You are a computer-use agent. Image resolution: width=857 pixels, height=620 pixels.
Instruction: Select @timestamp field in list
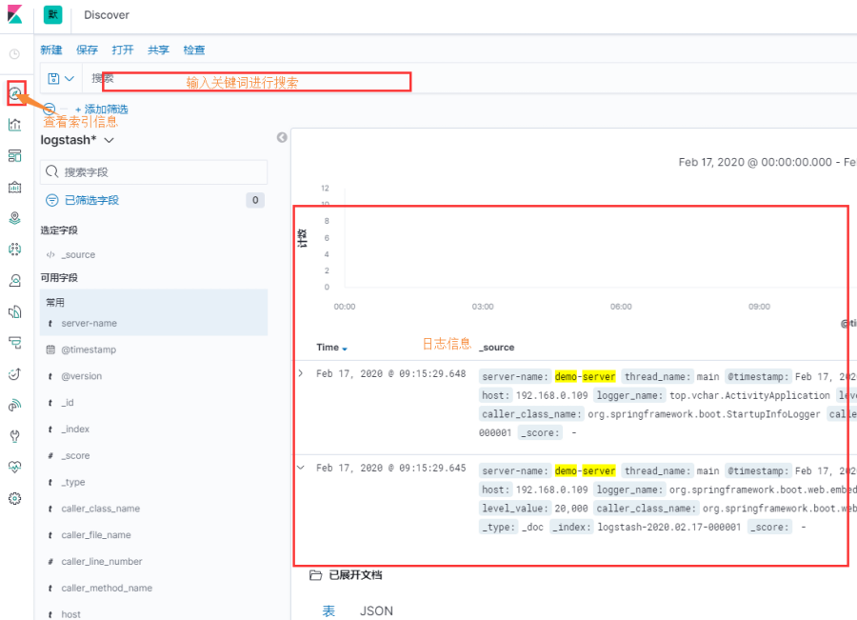[x=89, y=350]
